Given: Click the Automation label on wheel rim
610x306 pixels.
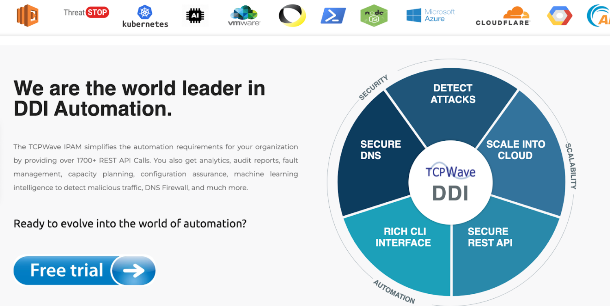Looking at the screenshot, I should coord(394,292).
